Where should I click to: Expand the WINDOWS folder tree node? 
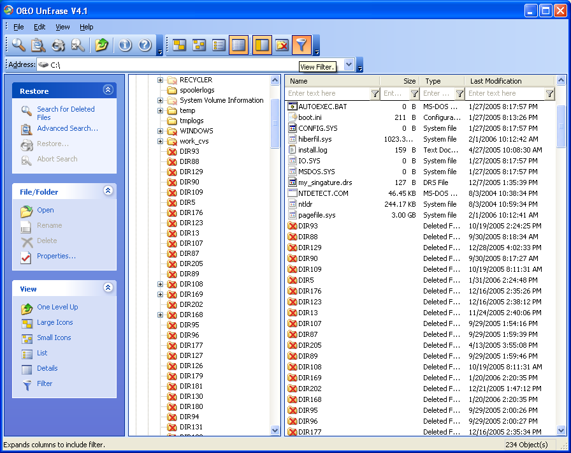point(161,131)
